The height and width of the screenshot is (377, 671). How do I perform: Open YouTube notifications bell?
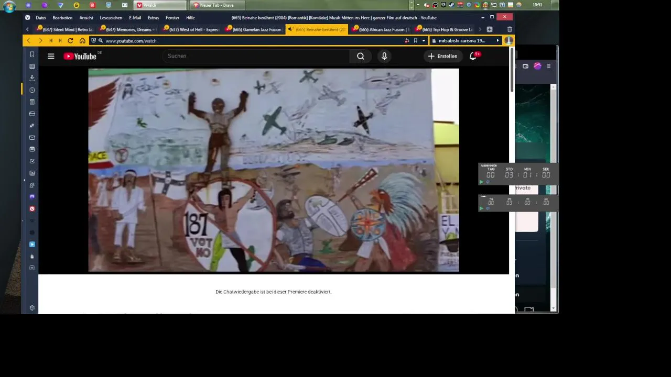coord(473,56)
